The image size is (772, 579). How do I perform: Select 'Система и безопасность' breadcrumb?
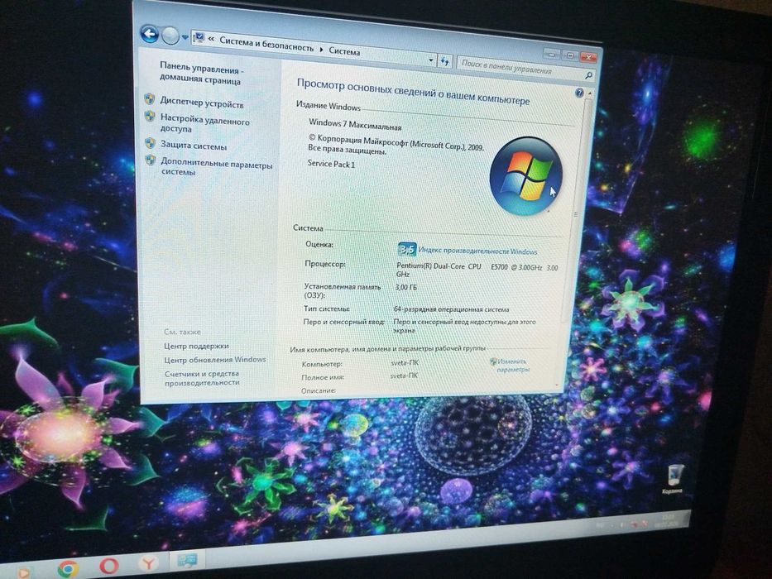tap(266, 45)
